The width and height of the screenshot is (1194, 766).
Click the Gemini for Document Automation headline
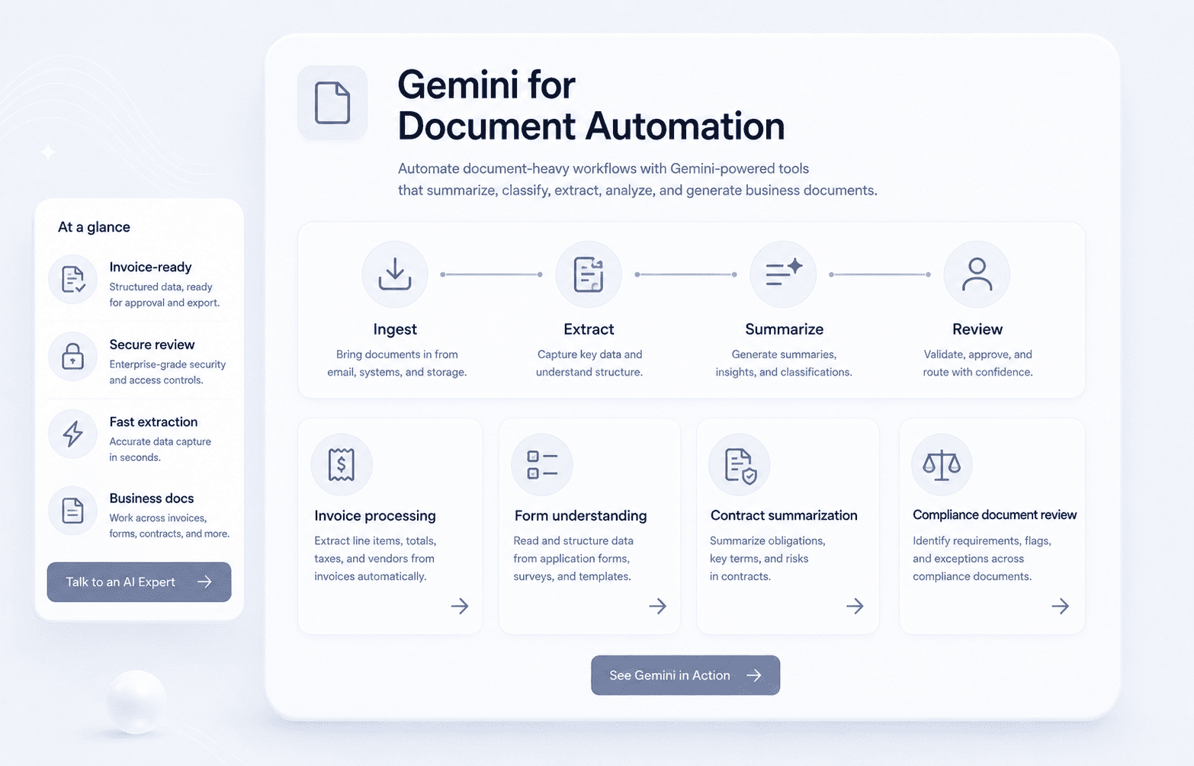pyautogui.click(x=591, y=105)
